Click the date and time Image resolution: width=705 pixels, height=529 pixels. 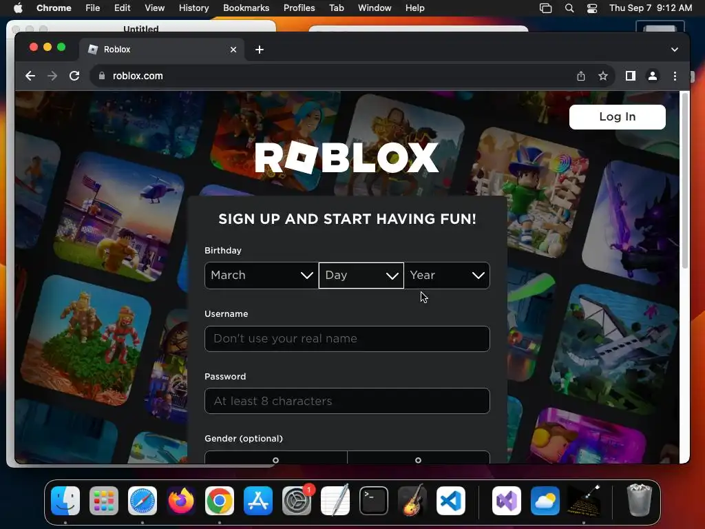(651, 8)
